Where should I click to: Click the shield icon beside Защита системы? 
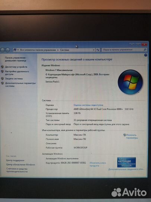(2, 79)
